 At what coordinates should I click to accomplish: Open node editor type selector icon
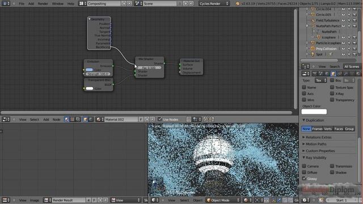tap(6, 120)
